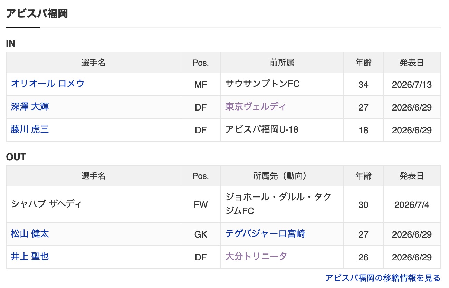Click the date 2026/7/4
This screenshot has width=449, height=288.
click(x=412, y=205)
